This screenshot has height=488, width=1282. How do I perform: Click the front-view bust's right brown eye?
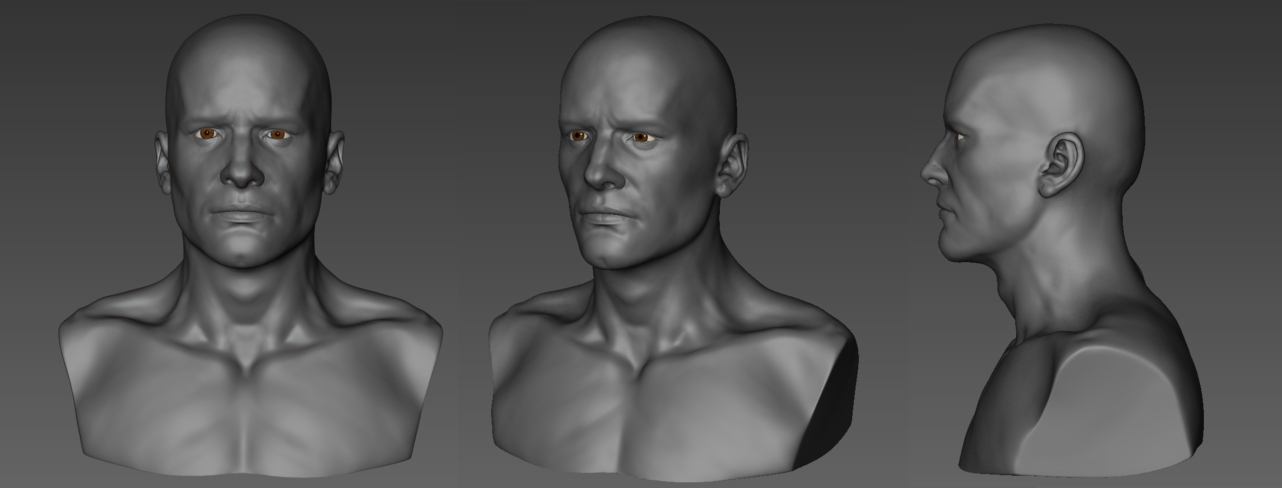277,135
